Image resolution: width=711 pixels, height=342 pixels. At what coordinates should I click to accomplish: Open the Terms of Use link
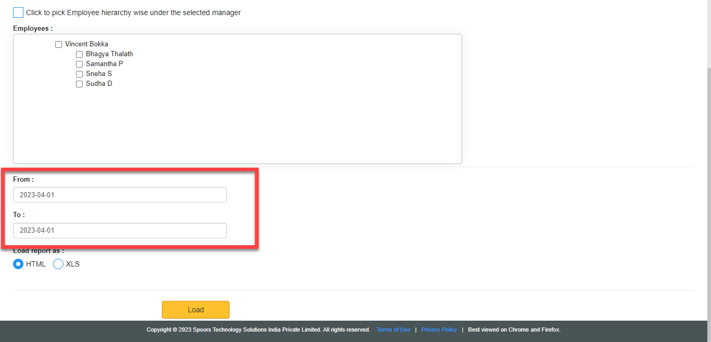393,330
